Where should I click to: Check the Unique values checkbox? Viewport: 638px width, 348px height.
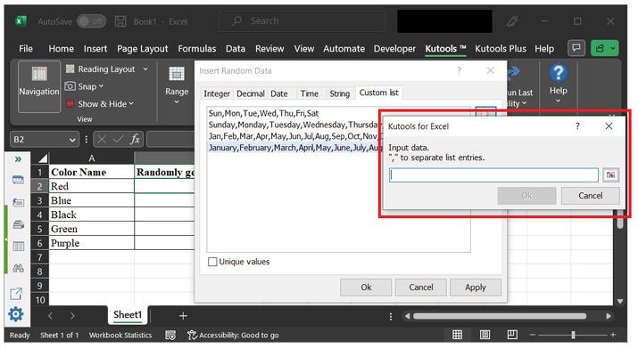click(x=212, y=262)
